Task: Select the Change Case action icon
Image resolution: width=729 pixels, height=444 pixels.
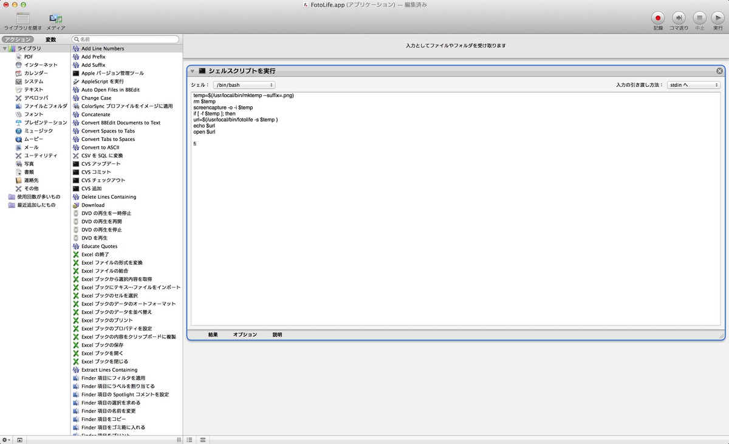Action: point(76,98)
